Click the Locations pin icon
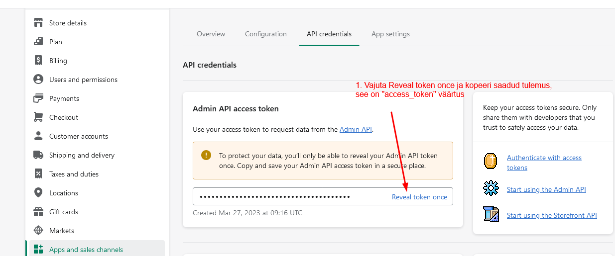Screen dimensions: 615x256 click(x=38, y=193)
